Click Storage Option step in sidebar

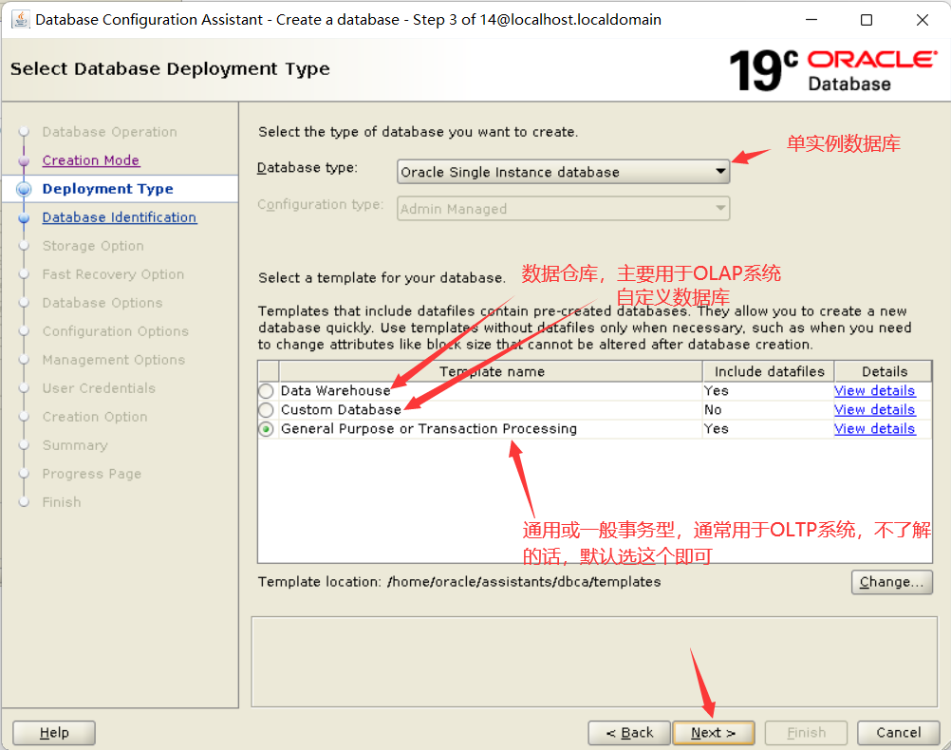(x=93, y=246)
